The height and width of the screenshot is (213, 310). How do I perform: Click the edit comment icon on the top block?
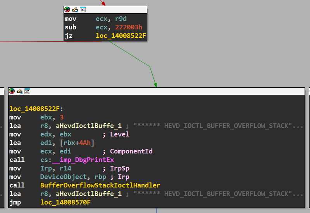tap(75, 10)
